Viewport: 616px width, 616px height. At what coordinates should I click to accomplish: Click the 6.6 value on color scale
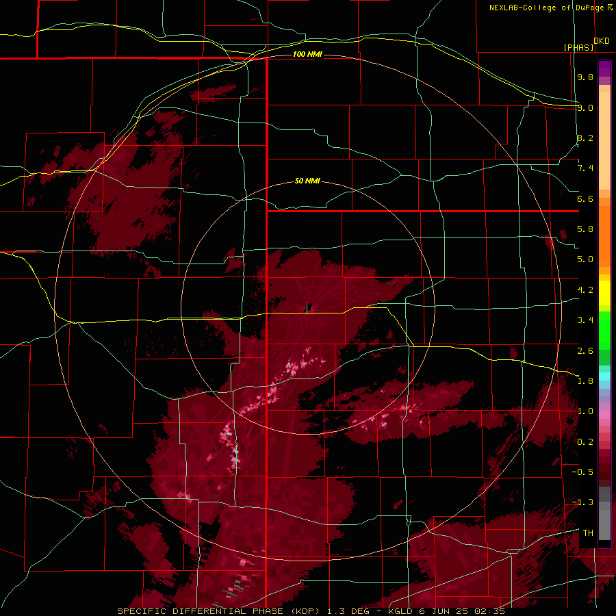[585, 198]
